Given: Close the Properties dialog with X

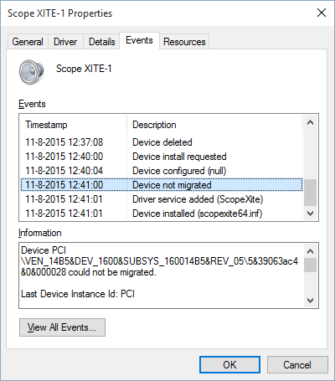Looking at the screenshot, I should [x=322, y=13].
